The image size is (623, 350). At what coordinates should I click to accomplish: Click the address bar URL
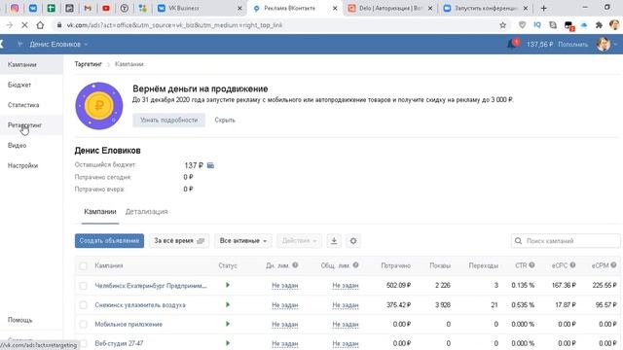pyautogui.click(x=174, y=25)
